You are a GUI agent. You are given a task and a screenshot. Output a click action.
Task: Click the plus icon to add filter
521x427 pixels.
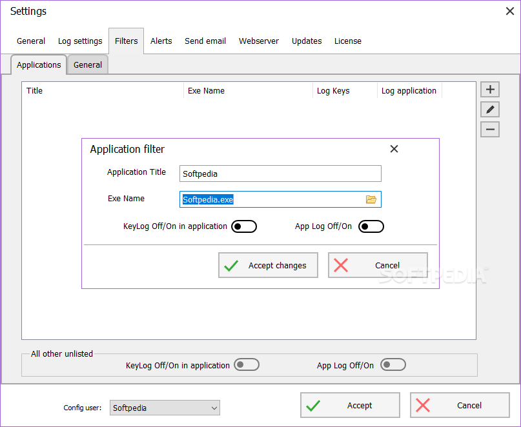point(490,89)
